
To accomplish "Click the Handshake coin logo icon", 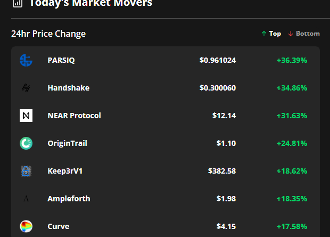I will [26, 88].
